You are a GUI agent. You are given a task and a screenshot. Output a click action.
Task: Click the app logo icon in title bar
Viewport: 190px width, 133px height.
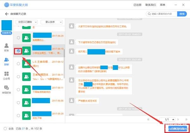[x=7, y=5]
